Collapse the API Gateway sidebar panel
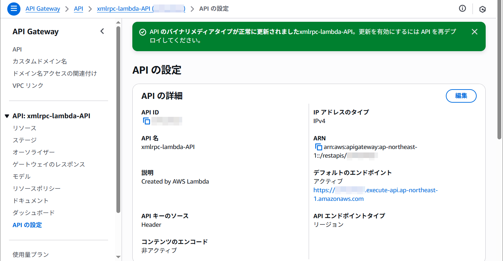503x261 pixels. click(102, 31)
